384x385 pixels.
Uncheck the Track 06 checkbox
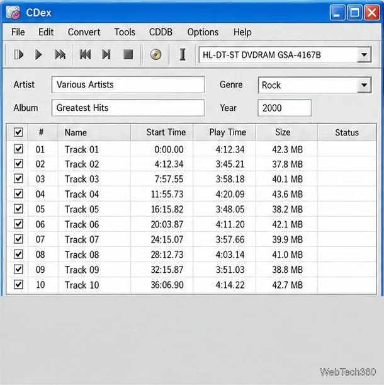pos(18,224)
